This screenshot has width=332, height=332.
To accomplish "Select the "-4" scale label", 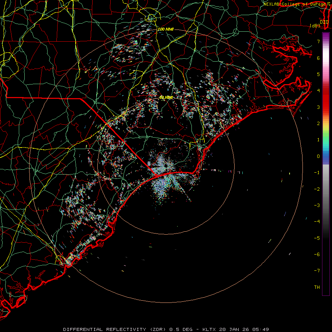I will pos(317,222).
